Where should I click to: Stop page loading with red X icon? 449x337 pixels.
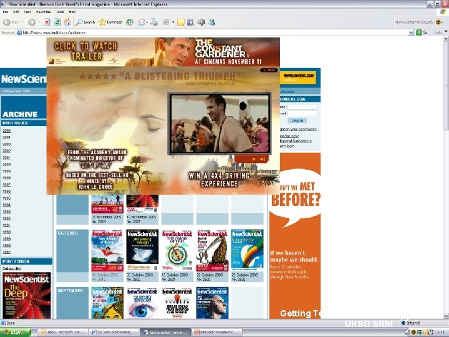click(x=47, y=22)
